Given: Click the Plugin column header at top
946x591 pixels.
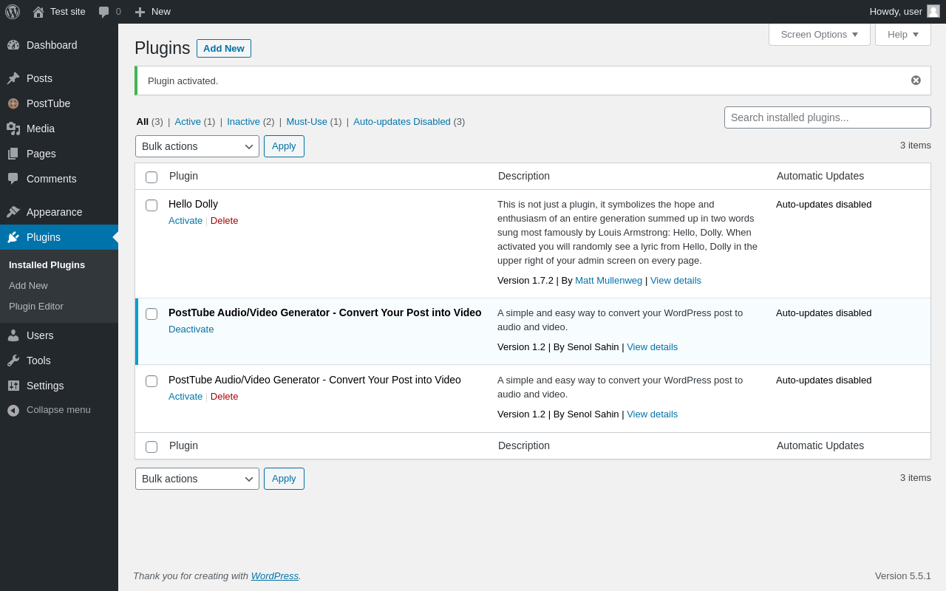Looking at the screenshot, I should [x=184, y=177].
